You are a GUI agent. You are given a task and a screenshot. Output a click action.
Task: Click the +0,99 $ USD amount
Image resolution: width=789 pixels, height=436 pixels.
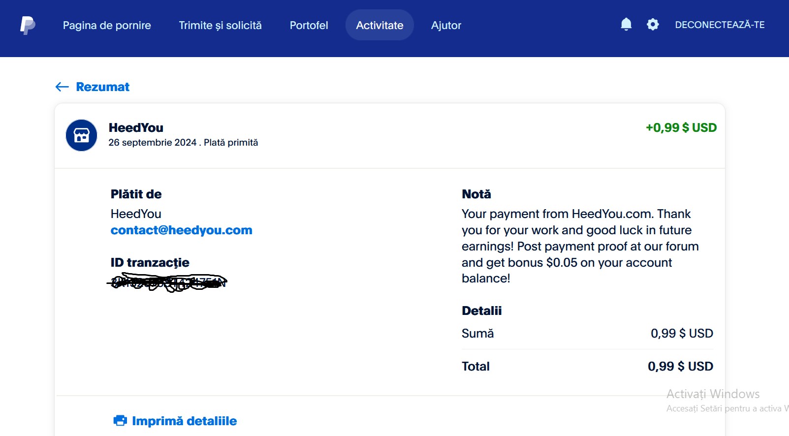(681, 128)
